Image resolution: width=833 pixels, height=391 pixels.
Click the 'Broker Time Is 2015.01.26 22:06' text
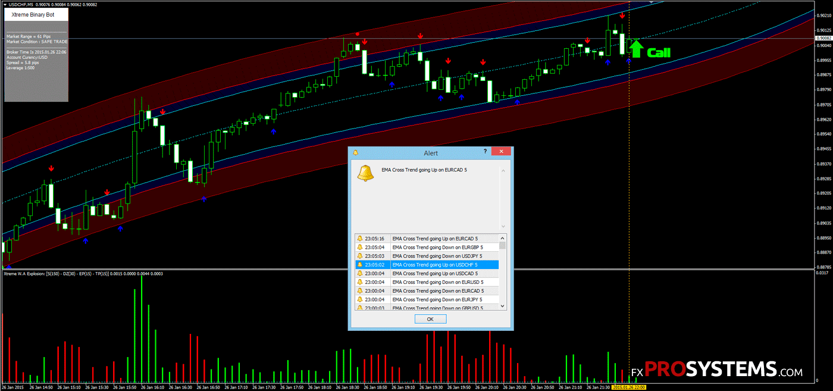[x=36, y=52]
